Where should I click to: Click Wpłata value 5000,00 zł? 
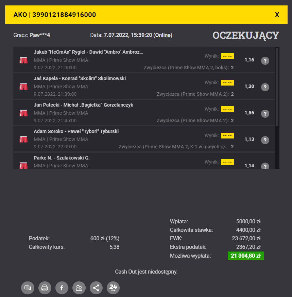click(248, 221)
